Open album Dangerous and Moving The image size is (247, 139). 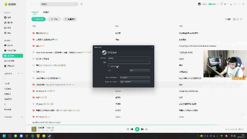coord(189,91)
